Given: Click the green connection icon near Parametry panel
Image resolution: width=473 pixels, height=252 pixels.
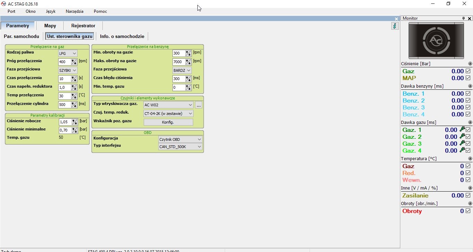Looking at the screenshot, I should (x=395, y=26).
